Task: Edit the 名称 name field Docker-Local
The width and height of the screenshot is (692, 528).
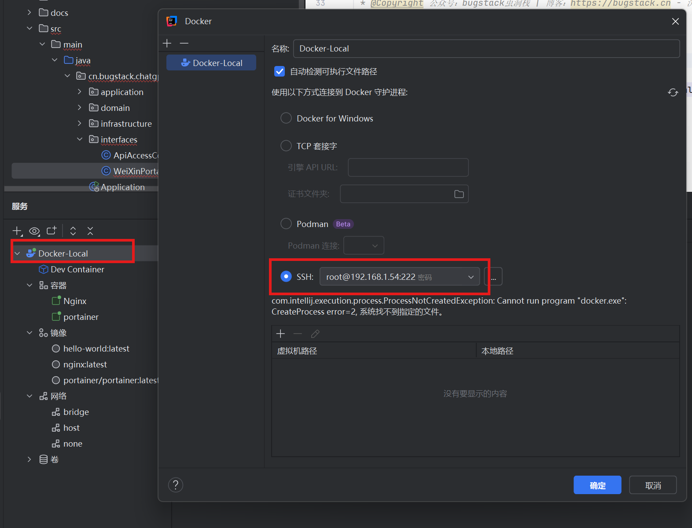Action: click(486, 48)
